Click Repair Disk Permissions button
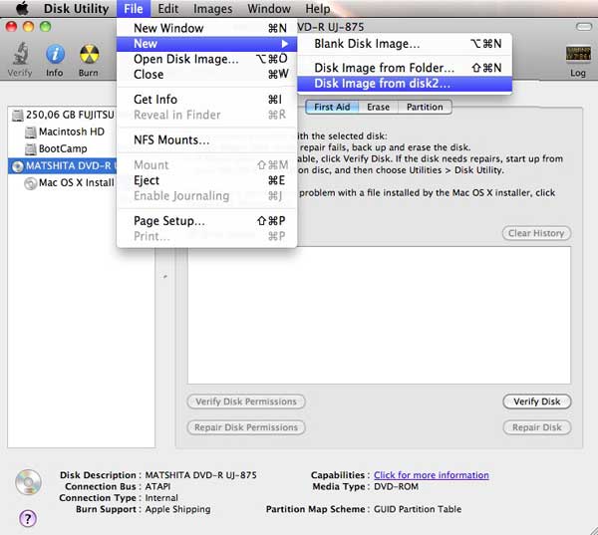This screenshot has width=598, height=535. coord(246,427)
